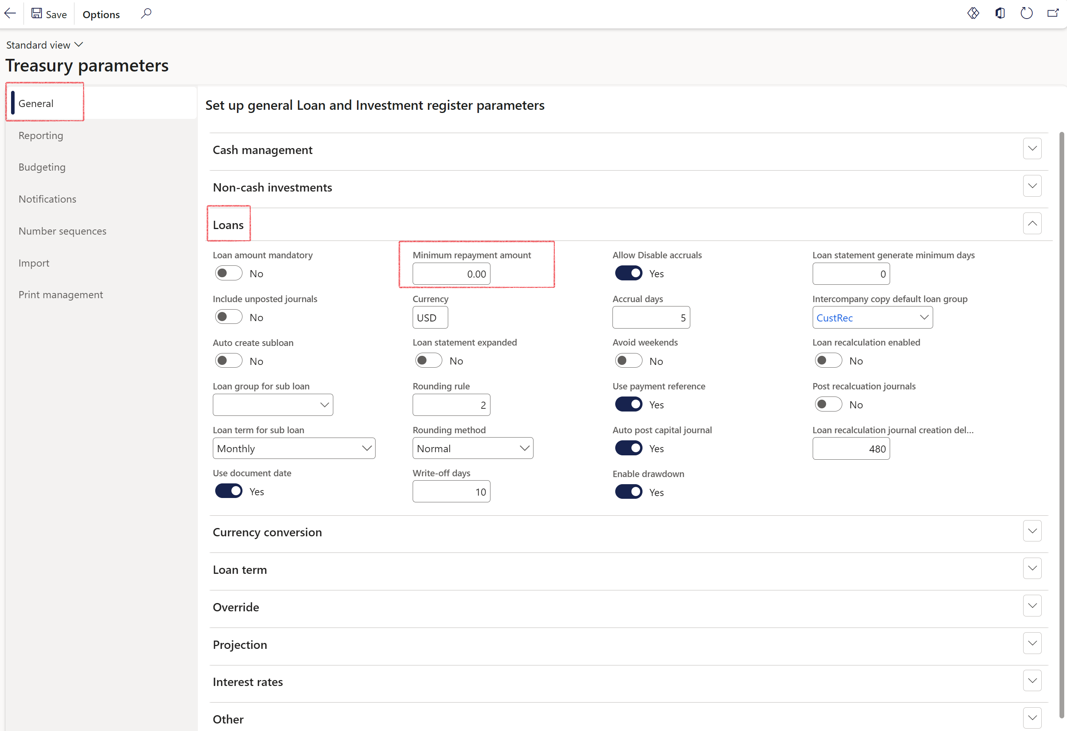Open the Rounding method dropdown
The height and width of the screenshot is (731, 1067).
point(472,448)
